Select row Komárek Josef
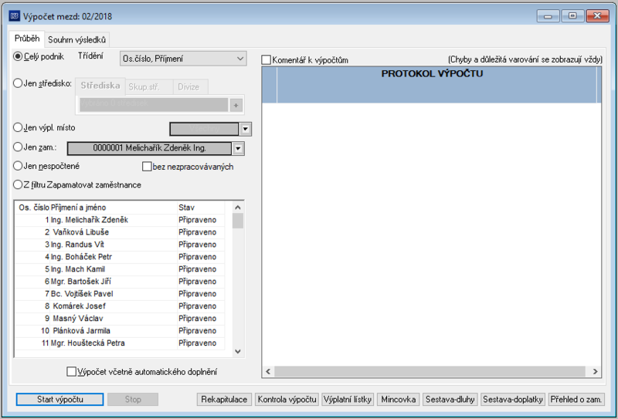The height and width of the screenshot is (419, 618). pos(120,306)
